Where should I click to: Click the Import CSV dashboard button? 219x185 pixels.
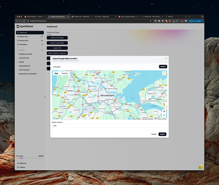click(x=57, y=48)
